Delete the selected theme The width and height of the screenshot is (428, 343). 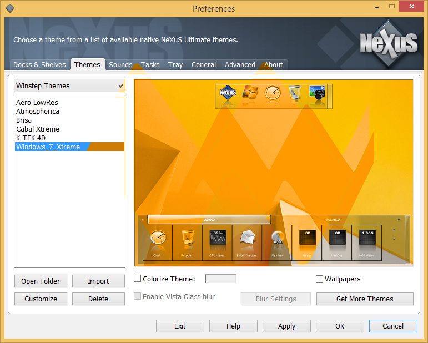pyautogui.click(x=98, y=299)
